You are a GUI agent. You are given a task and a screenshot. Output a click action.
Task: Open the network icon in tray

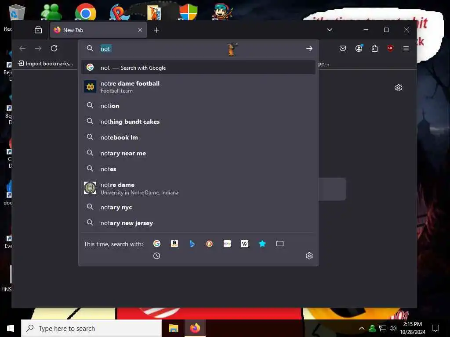pos(383,328)
